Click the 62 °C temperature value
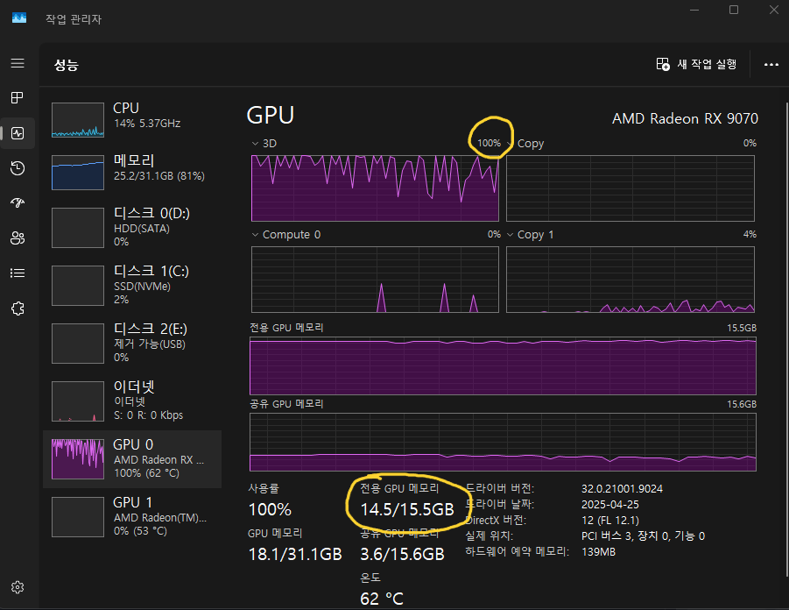The image size is (789, 610). [382, 599]
